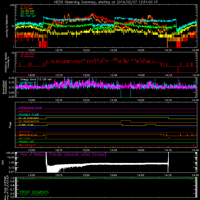Click the Normalized modulation axis label

point(4,87)
